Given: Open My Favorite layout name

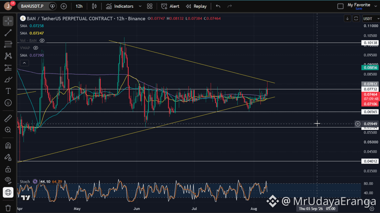Looking at the screenshot, I should point(358,5).
